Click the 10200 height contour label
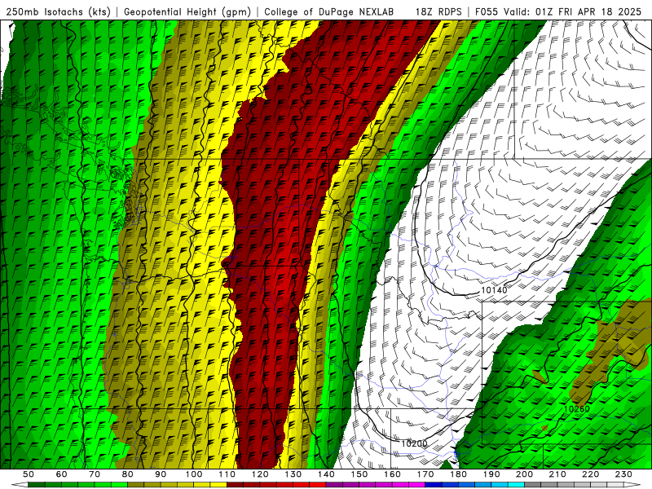Screen dimensions: 652x489 point(414,443)
